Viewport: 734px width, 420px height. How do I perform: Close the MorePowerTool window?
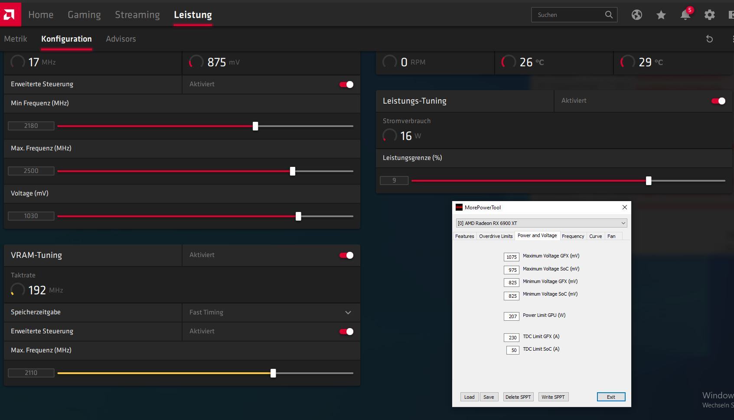click(625, 207)
